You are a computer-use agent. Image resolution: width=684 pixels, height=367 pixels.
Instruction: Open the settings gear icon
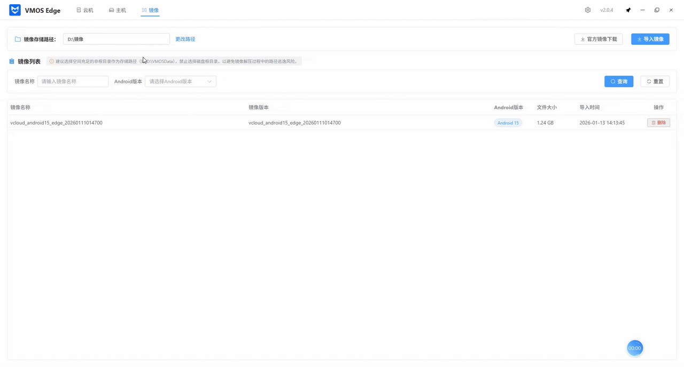click(588, 10)
